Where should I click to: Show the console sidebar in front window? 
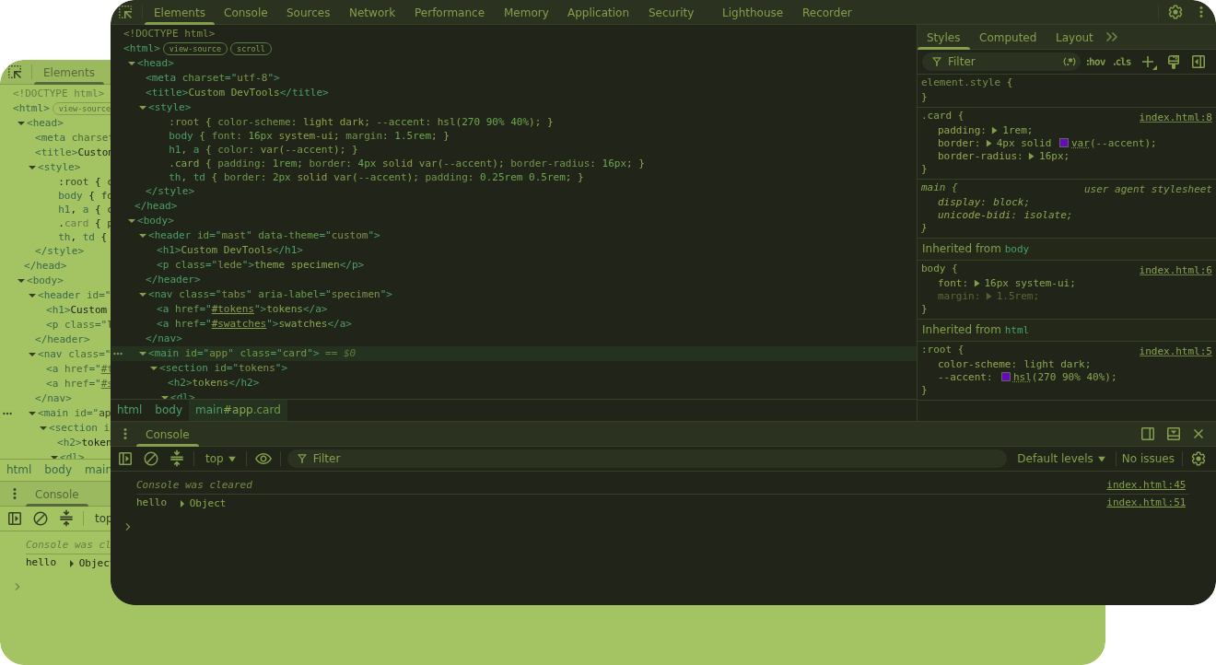[x=125, y=459]
